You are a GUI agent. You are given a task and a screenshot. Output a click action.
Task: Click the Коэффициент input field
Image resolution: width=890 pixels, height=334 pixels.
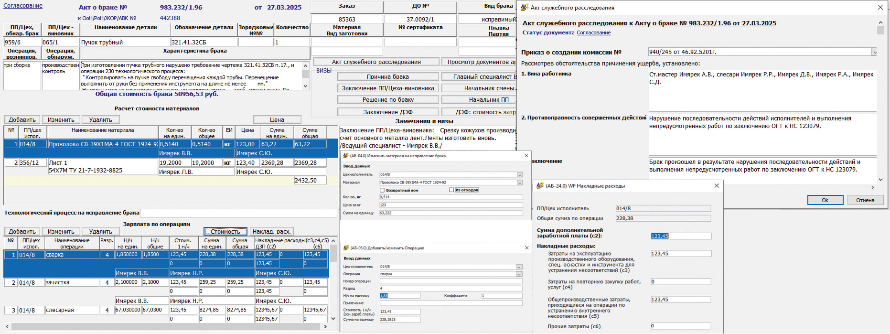[502, 296]
